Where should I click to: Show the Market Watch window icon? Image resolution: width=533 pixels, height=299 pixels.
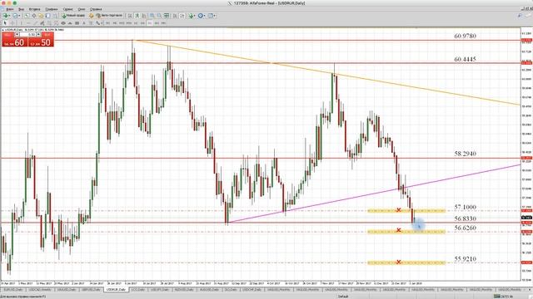click(27, 16)
